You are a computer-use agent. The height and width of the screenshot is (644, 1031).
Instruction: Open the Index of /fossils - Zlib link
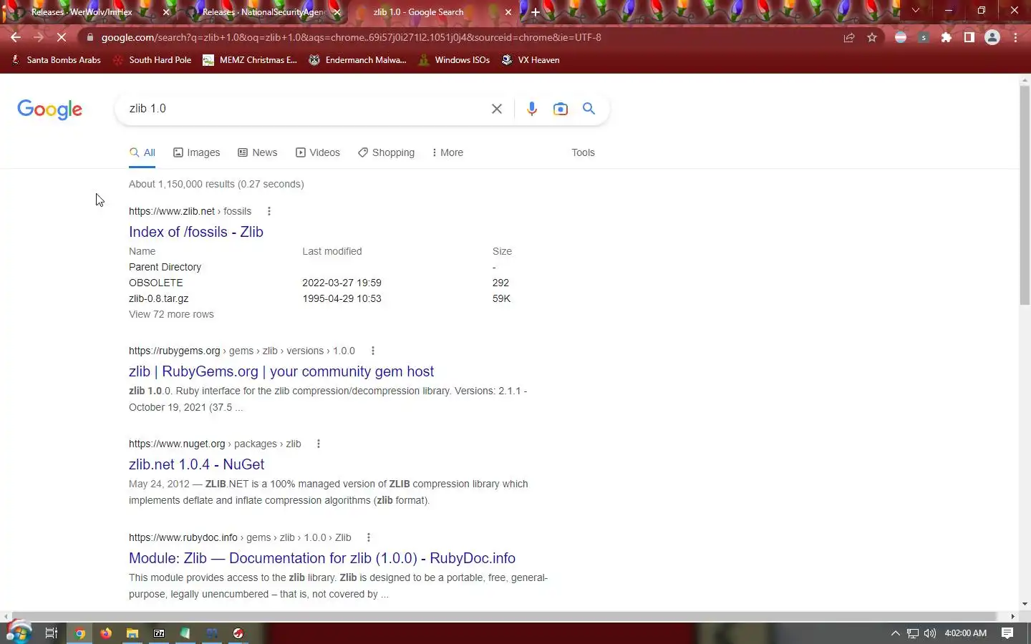coord(196,232)
